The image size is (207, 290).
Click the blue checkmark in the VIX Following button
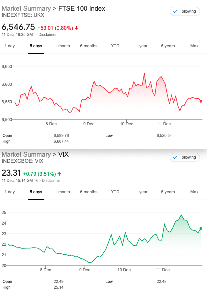175,157
